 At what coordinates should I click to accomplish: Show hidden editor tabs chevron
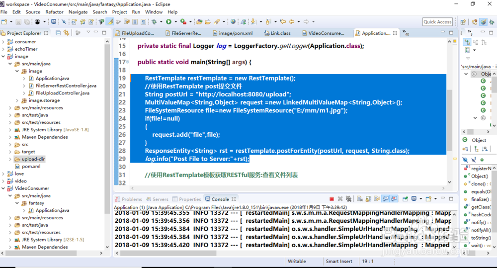[x=406, y=32]
